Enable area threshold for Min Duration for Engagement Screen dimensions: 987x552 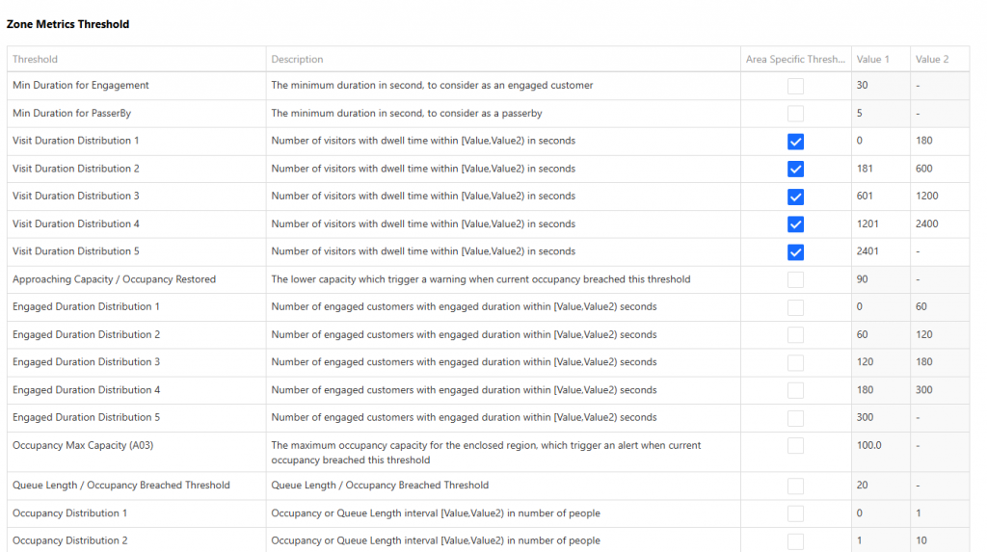coord(795,87)
